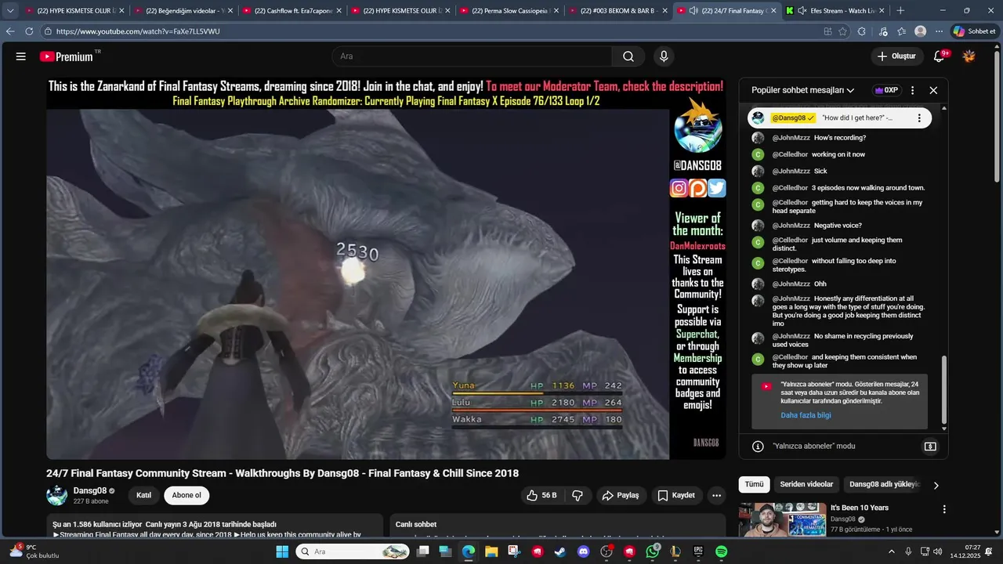Follow Daha fazla bilgi link in chat

[806, 415]
